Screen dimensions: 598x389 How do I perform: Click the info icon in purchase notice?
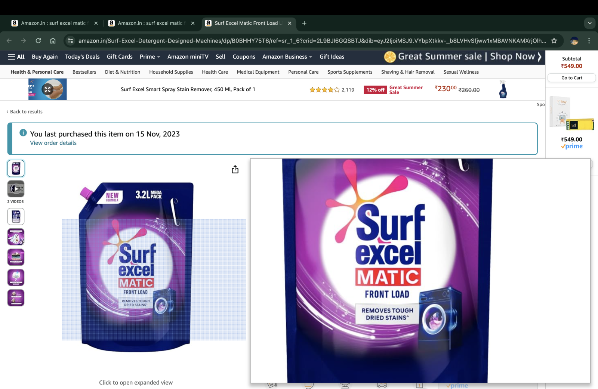(x=23, y=133)
